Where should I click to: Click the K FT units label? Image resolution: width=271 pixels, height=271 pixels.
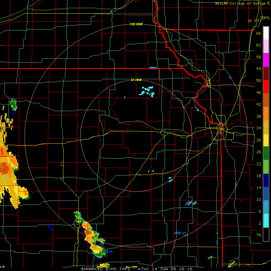pyautogui.click(x=255, y=21)
